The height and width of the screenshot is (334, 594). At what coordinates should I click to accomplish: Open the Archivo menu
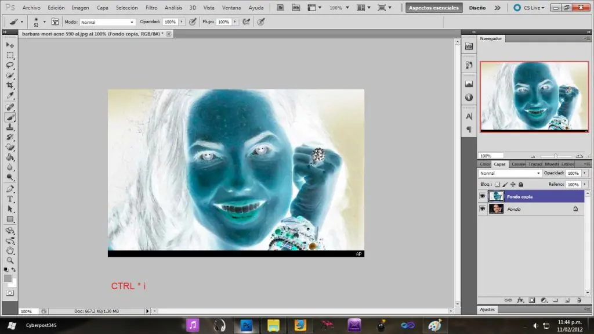click(31, 8)
